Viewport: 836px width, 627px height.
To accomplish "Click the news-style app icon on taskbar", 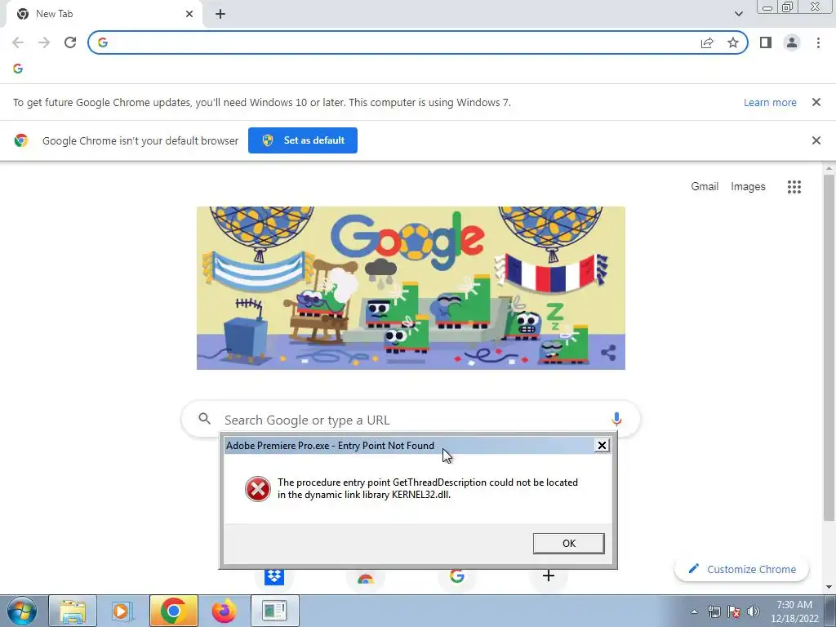I will (274, 611).
